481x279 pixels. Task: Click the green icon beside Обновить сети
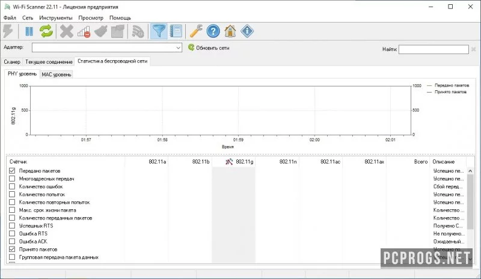coord(191,48)
